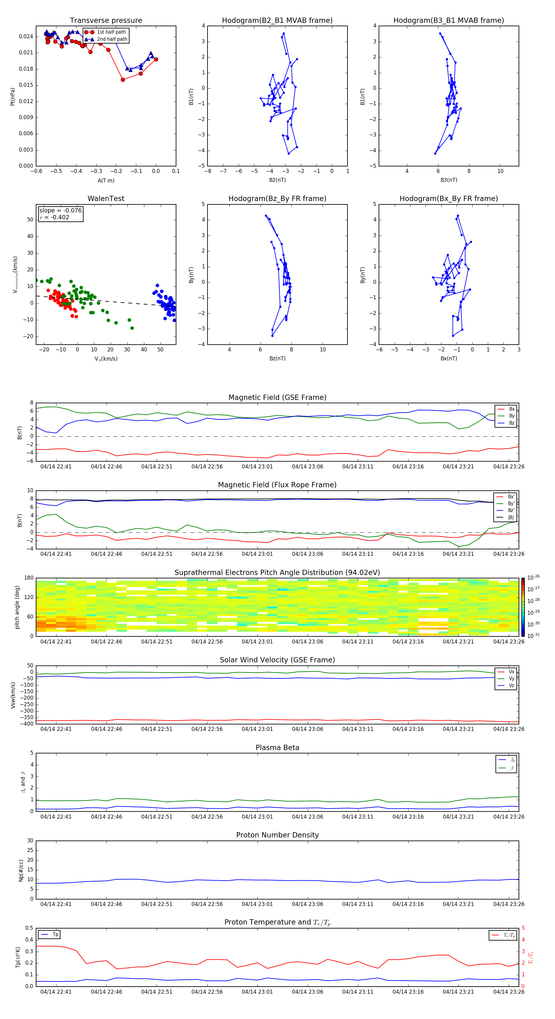Click the "Hodogram(B2_B1 MVAB frame)" title
555x1019 pixels.
click(x=277, y=20)
